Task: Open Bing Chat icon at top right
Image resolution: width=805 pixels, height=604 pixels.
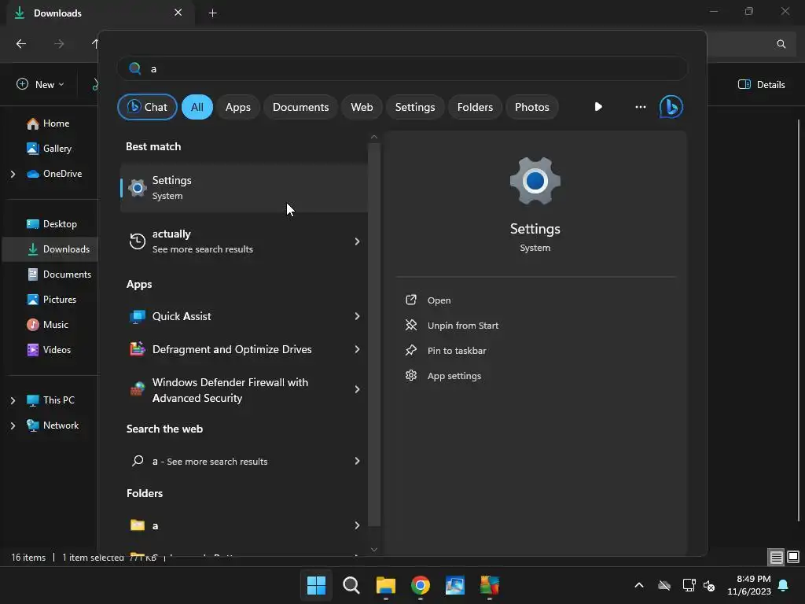Action: pos(671,107)
